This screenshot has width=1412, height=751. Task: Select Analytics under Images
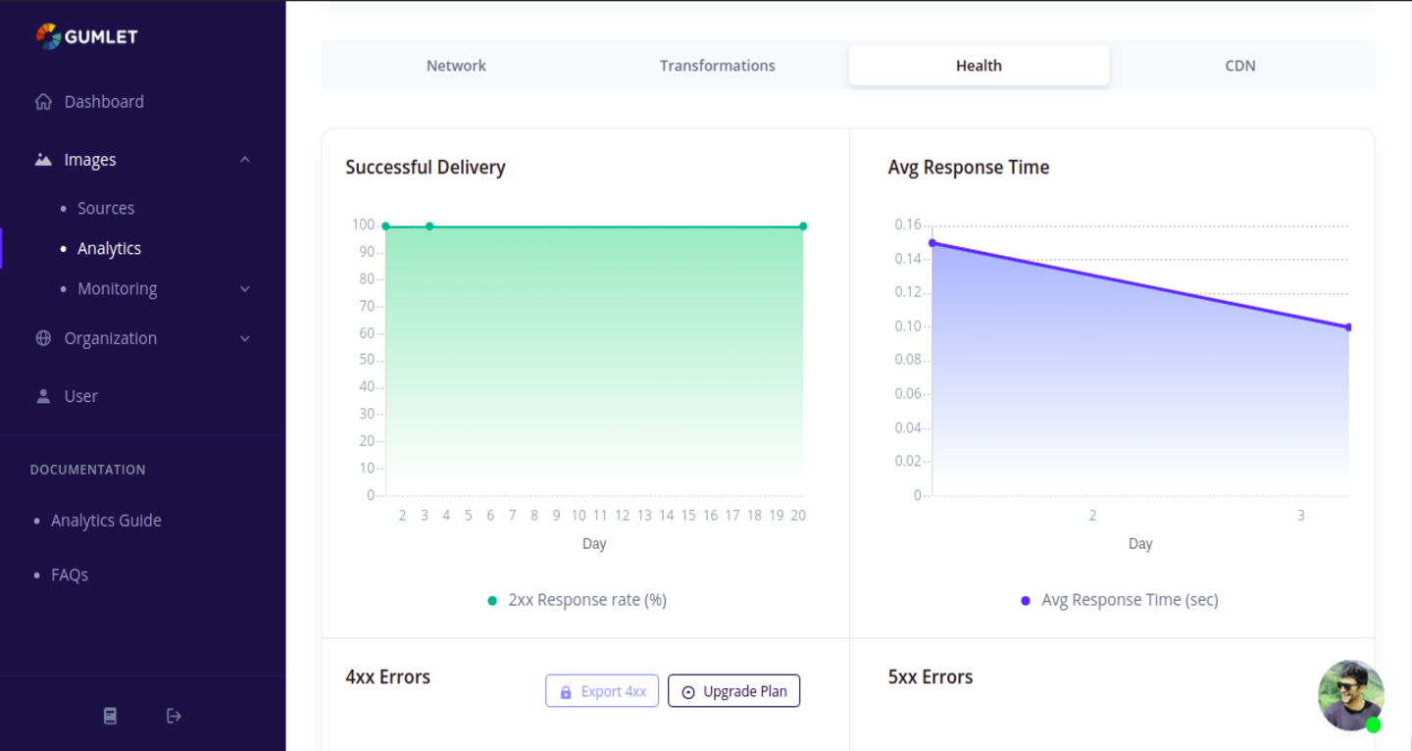(x=109, y=249)
